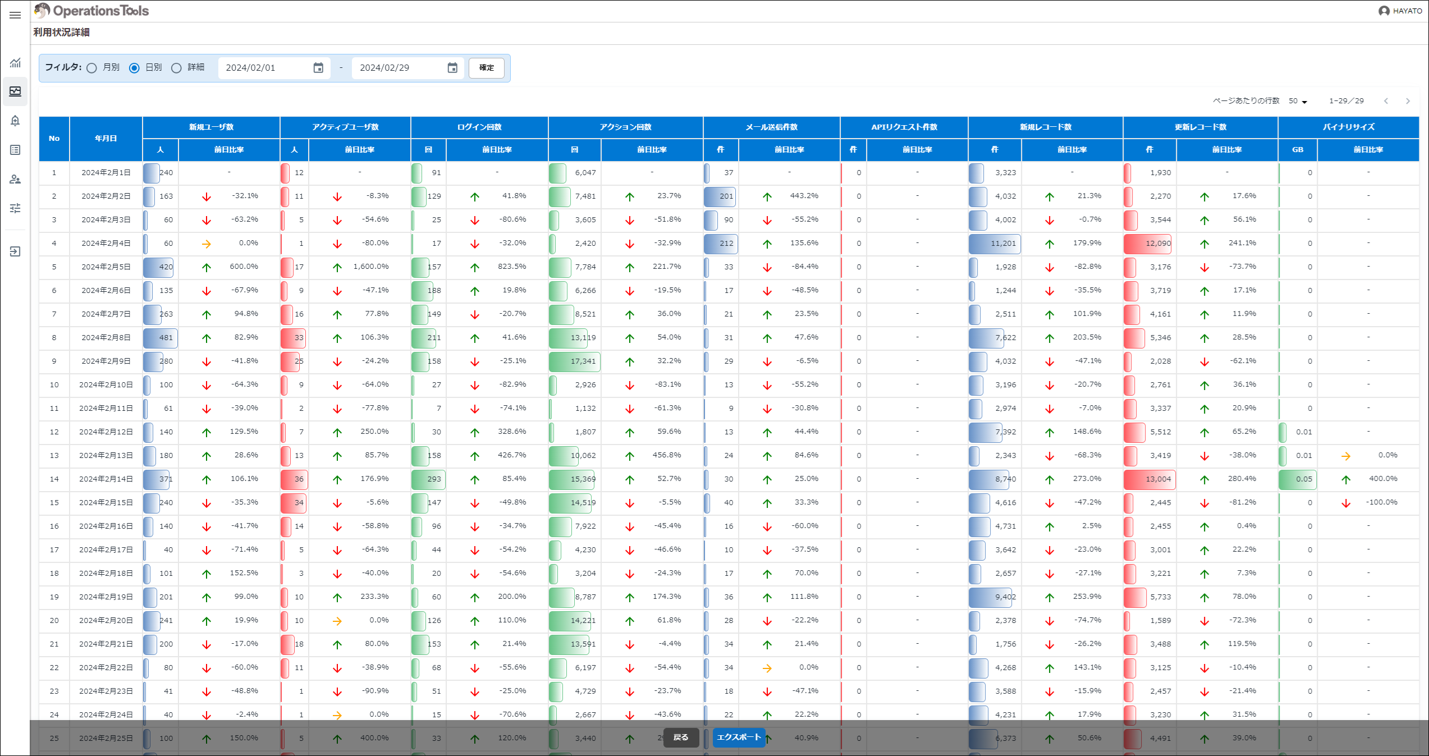Click the アクティブユーザ数 column header
The width and height of the screenshot is (1429, 756).
[345, 127]
